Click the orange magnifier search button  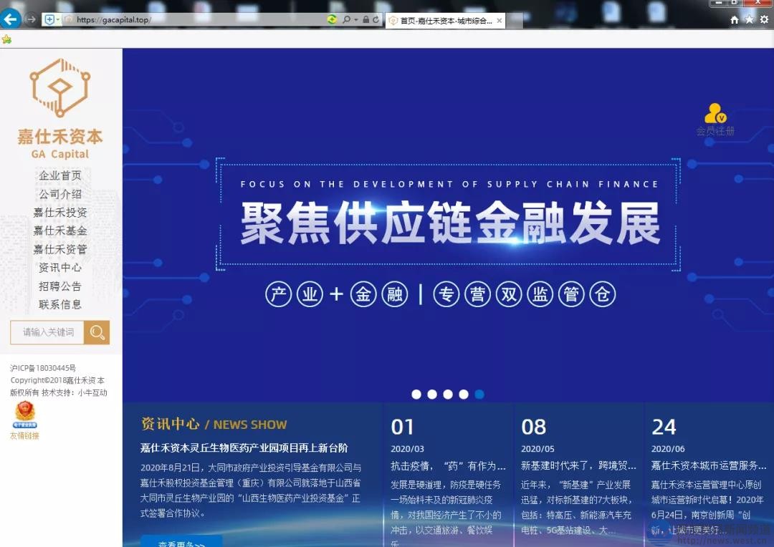coord(97,332)
